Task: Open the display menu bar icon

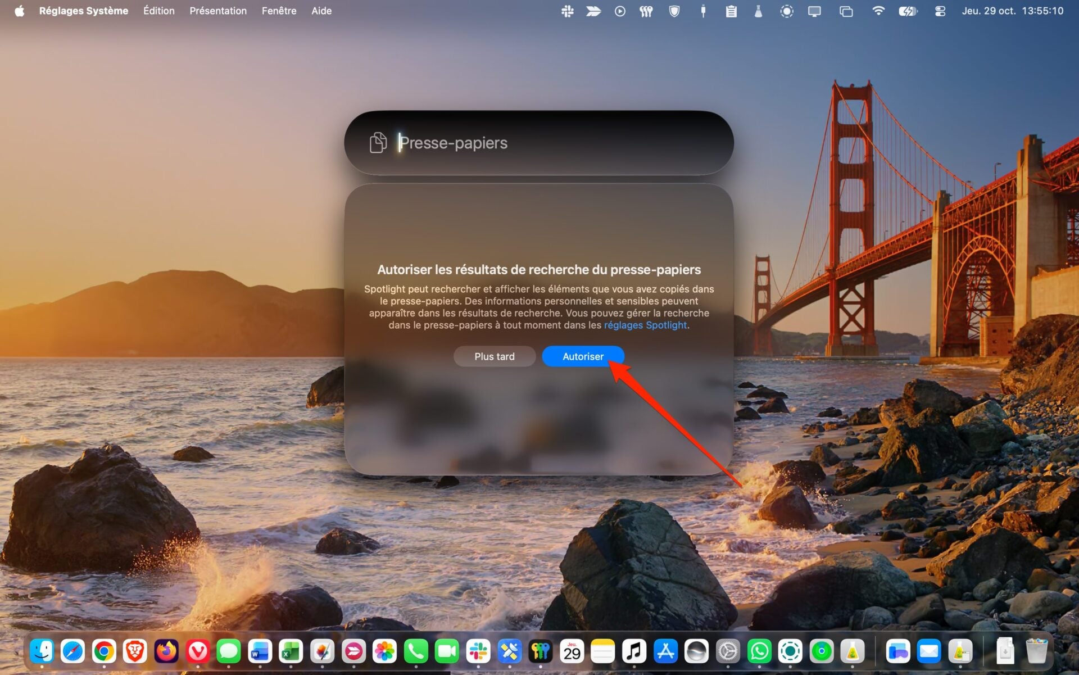Action: click(x=814, y=11)
